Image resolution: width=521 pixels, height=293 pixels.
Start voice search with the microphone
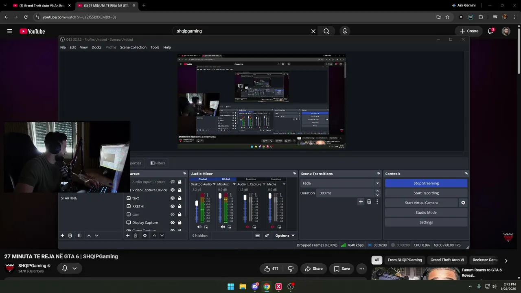point(345,31)
